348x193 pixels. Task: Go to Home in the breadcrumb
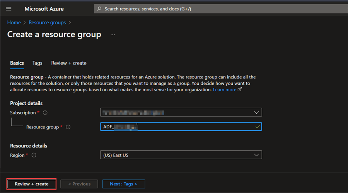(14, 23)
